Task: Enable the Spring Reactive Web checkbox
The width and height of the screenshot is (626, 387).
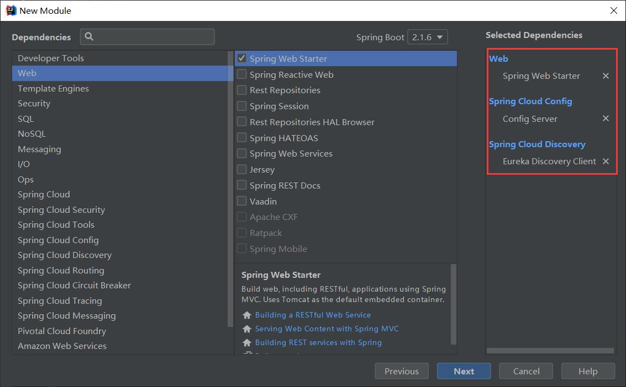Action: tap(241, 74)
